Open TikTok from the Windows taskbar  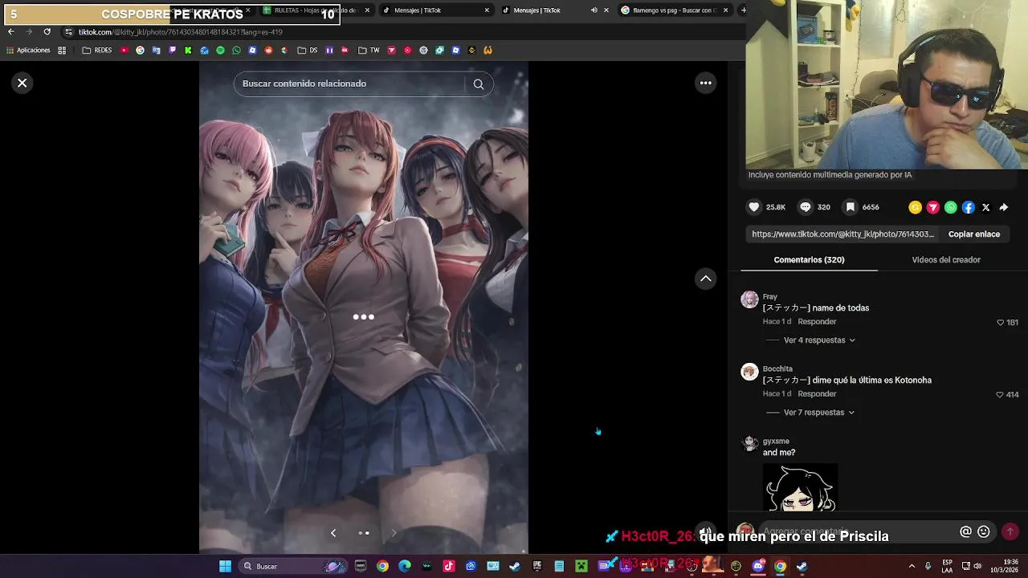pos(449,566)
